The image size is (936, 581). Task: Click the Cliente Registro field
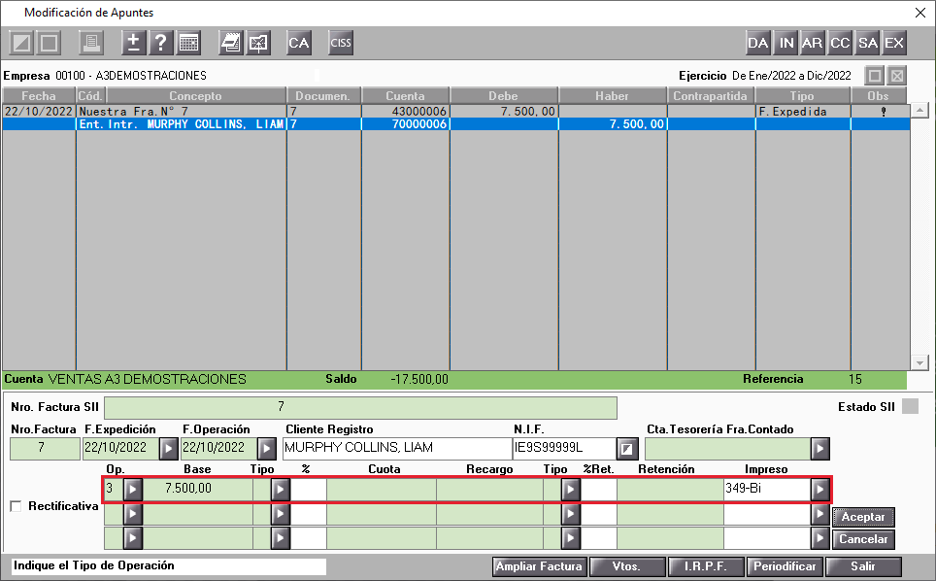pos(397,449)
